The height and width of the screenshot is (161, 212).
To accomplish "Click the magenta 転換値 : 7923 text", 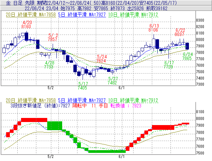I will 126,105.
